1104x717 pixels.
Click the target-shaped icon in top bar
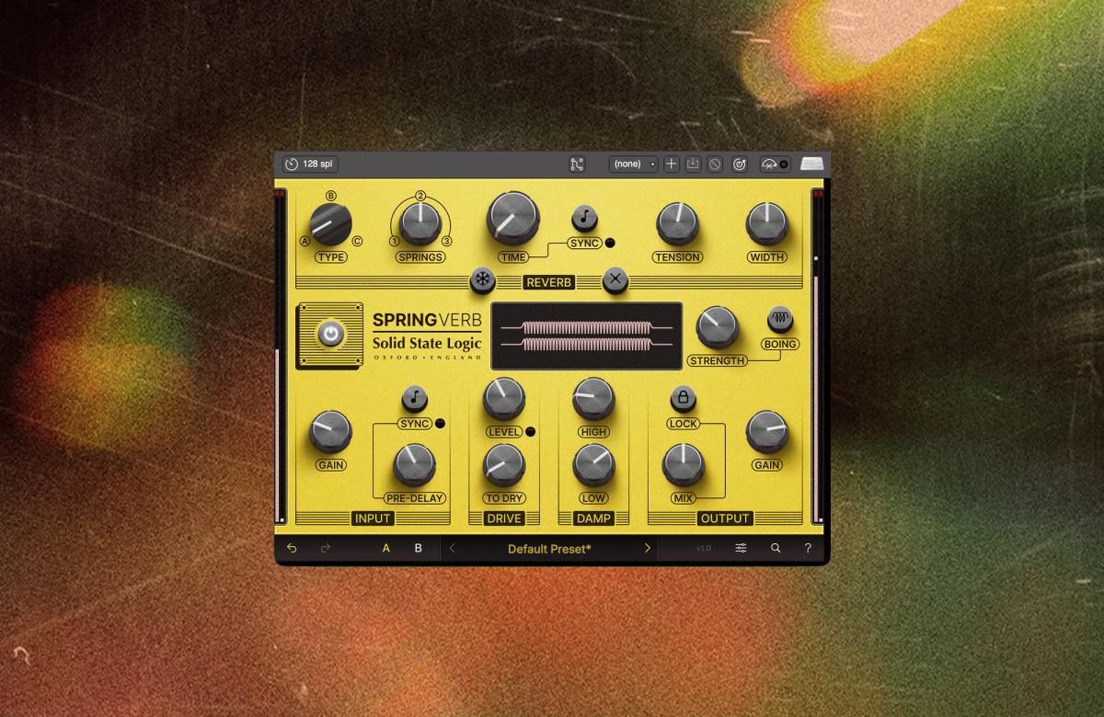pos(739,165)
